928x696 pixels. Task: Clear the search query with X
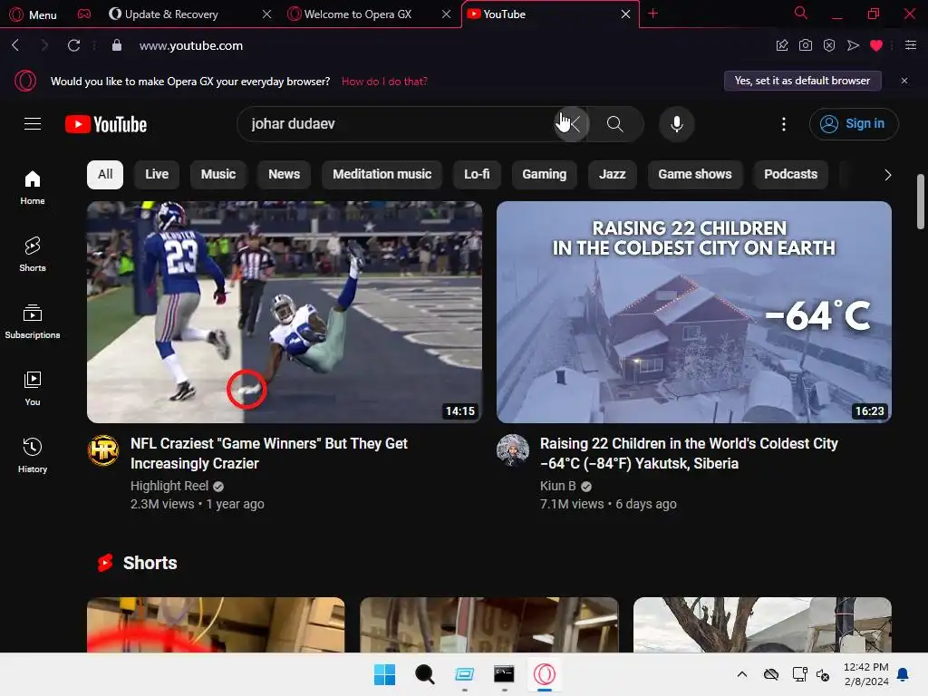pyautogui.click(x=571, y=123)
